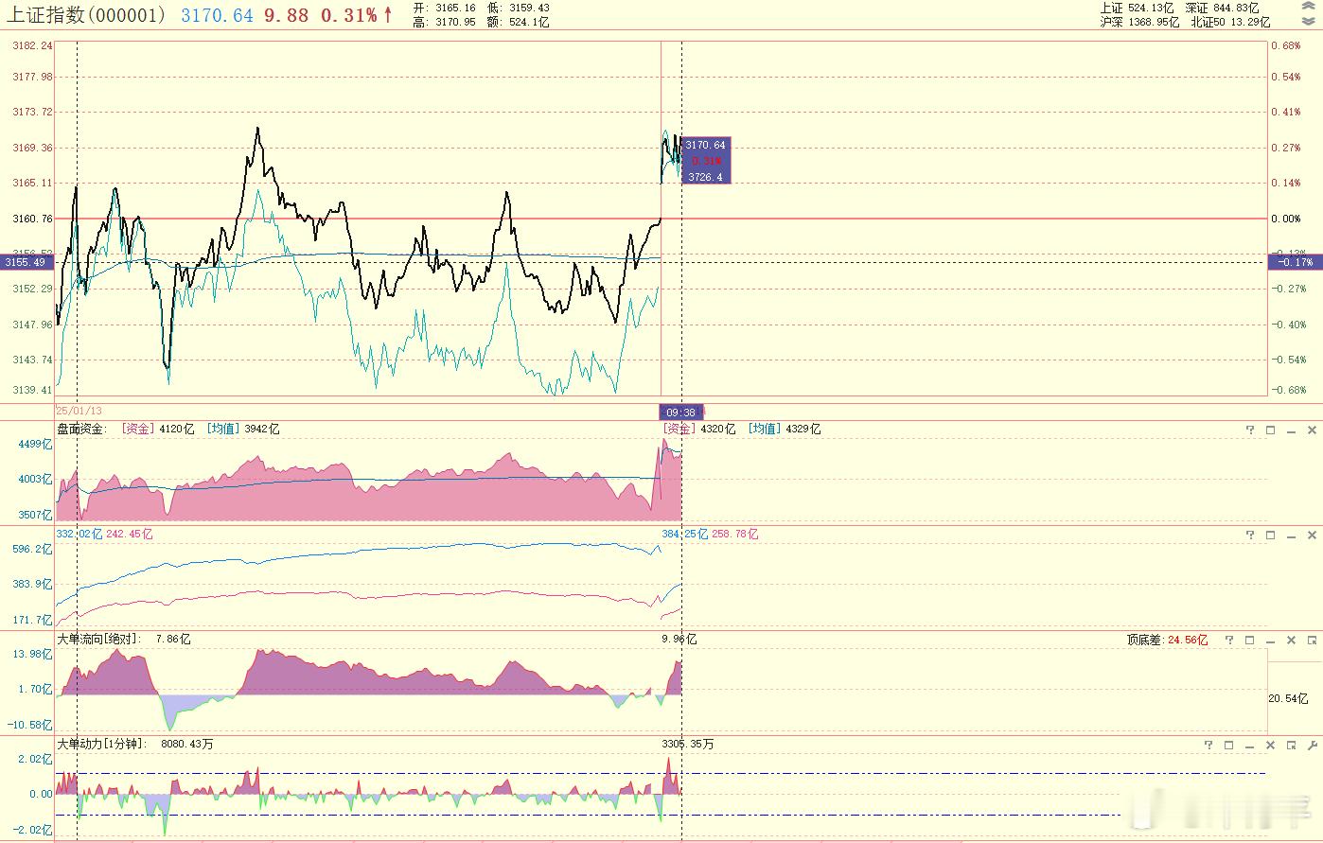Minimize the 大单动力 panel
The width and height of the screenshot is (1323, 843).
pos(1250,746)
